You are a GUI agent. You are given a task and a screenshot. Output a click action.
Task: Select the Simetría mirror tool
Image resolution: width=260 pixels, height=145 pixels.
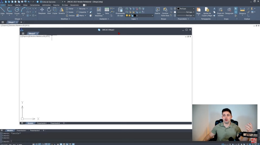tap(61, 11)
